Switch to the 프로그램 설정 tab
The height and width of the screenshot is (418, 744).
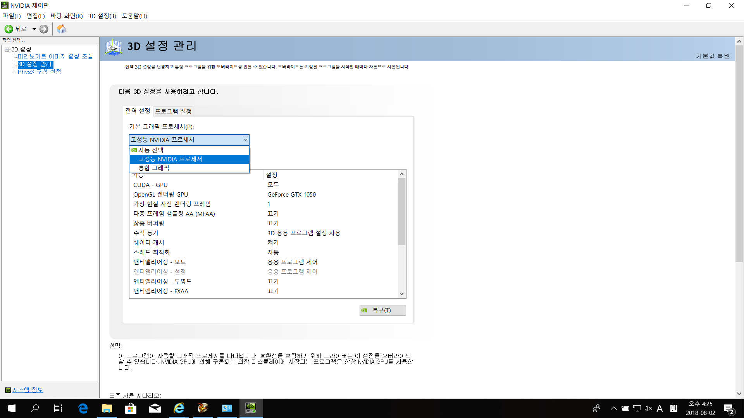[x=173, y=111]
